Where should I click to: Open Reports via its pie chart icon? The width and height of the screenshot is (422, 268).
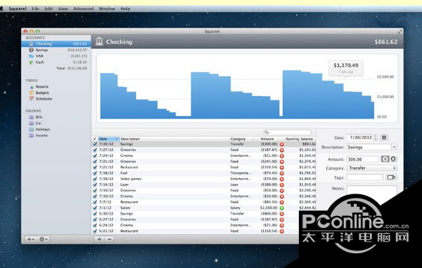point(32,87)
